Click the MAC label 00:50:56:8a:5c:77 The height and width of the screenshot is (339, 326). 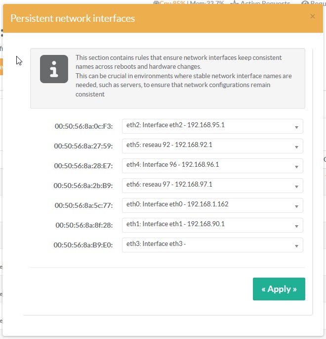(83, 205)
